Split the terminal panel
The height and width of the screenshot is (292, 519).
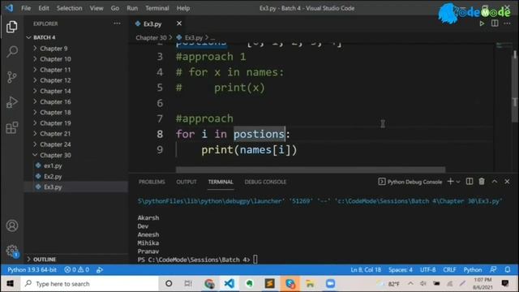(x=470, y=182)
